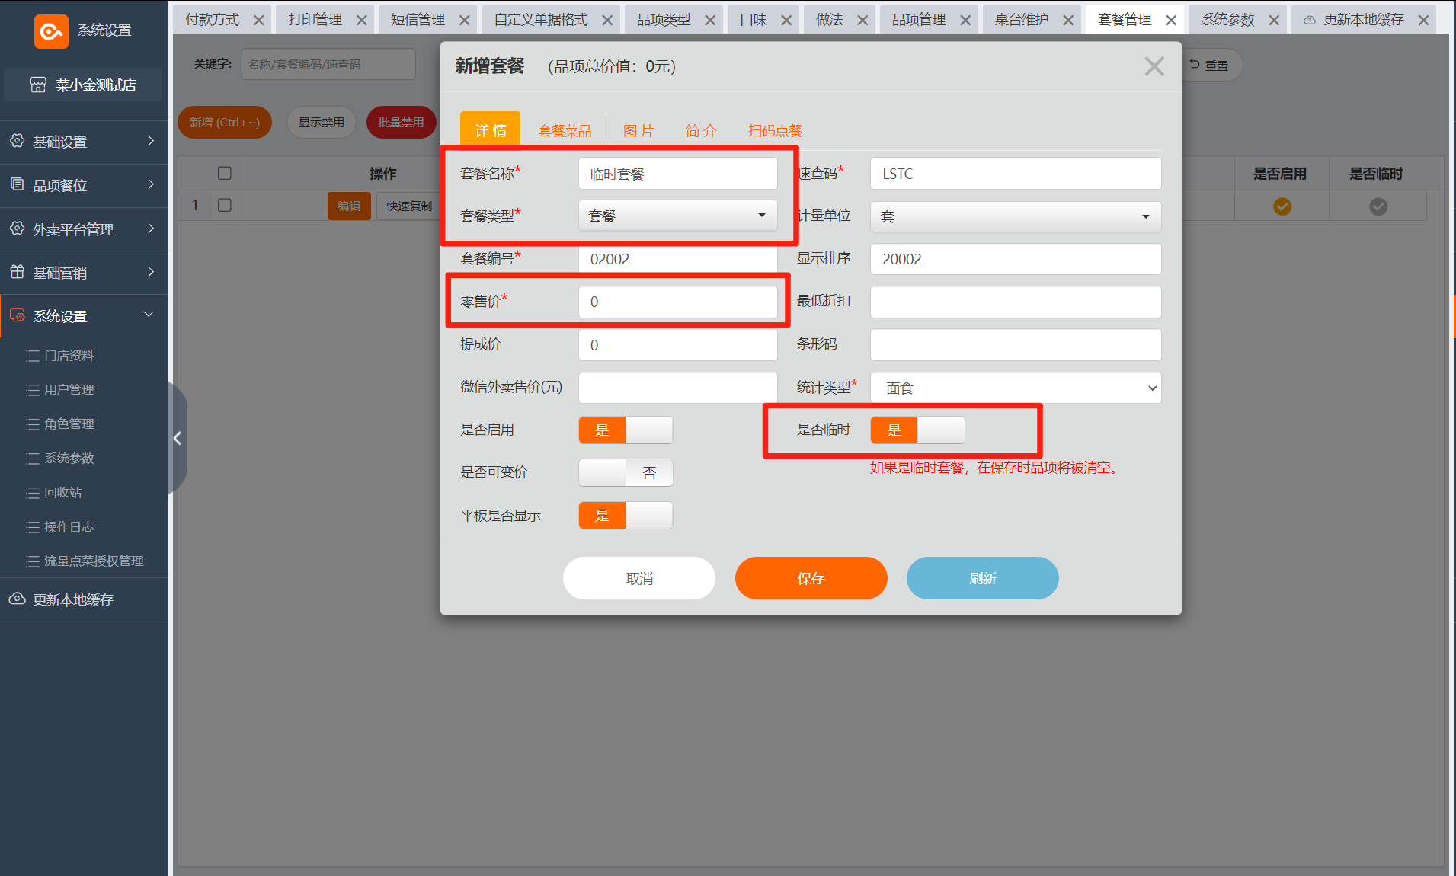Image resolution: width=1456 pixels, height=876 pixels.
Task: Open 流量点菜授权管理 in the sidebar
Action: pos(94,561)
